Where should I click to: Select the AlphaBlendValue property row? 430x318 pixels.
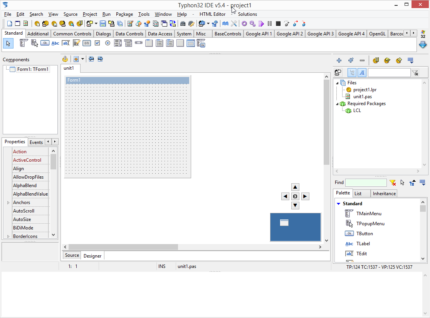30,194
